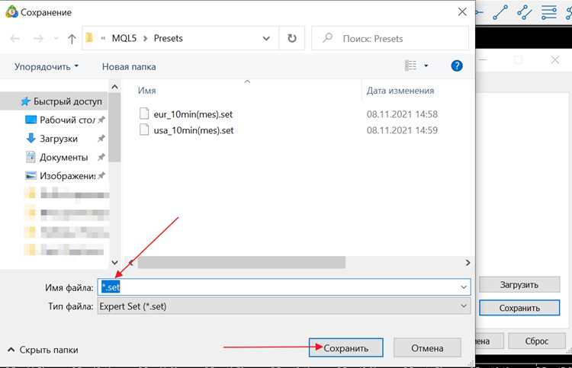Screen dimensions: 572x368
Task: Click Сохранить in the background window
Action: click(x=519, y=308)
